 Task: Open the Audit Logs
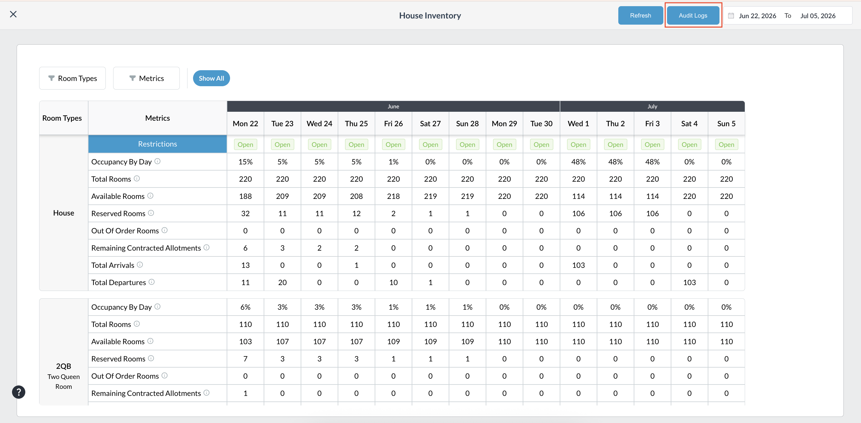[x=693, y=15]
